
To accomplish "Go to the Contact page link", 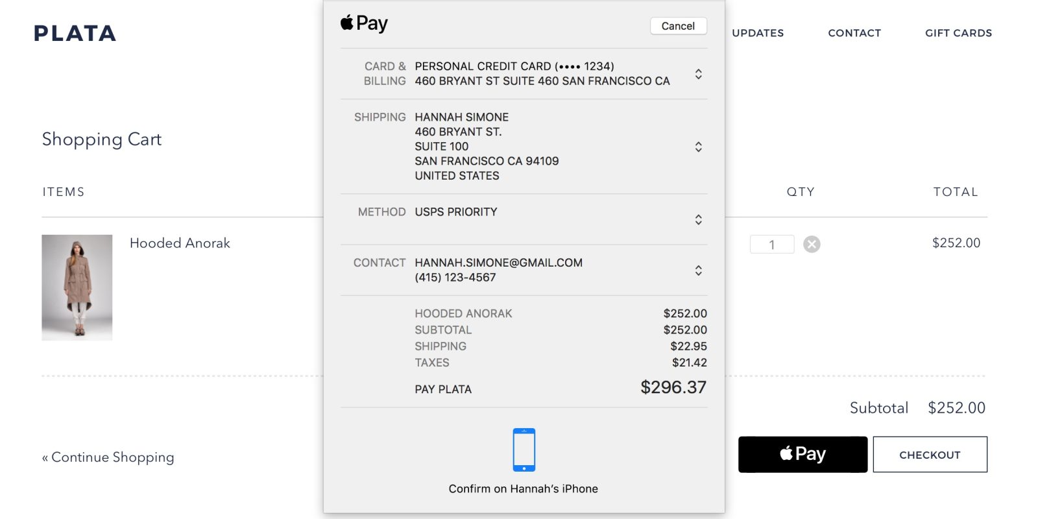I will pyautogui.click(x=854, y=33).
